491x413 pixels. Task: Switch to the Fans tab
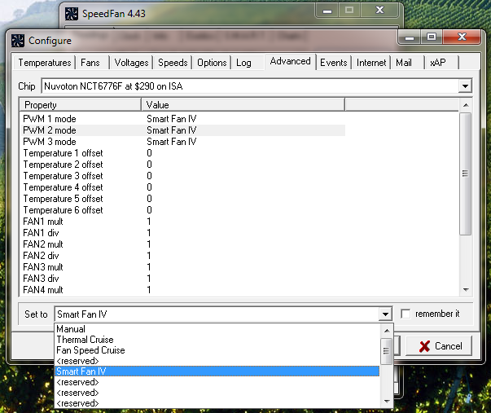(x=90, y=63)
